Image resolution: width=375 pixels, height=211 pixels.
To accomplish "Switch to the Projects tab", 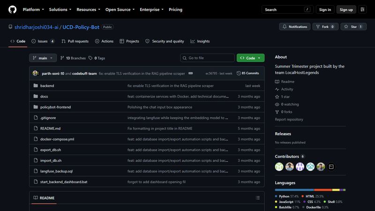I will [x=129, y=41].
